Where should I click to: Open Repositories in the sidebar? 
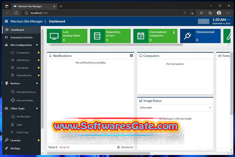click(x=24, y=75)
